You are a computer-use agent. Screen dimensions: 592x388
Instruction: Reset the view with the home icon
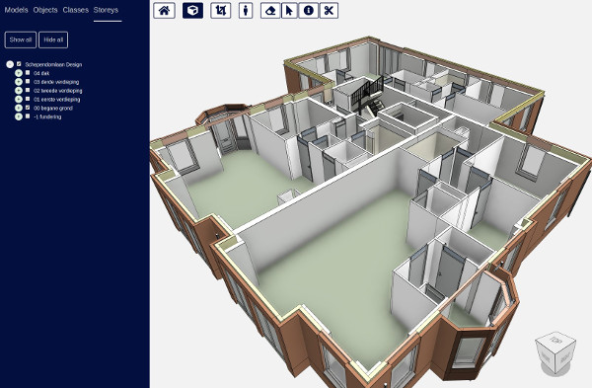click(164, 11)
